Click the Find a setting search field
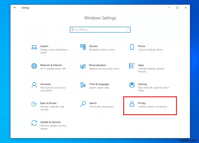This screenshot has width=199, height=143. pyautogui.click(x=100, y=30)
